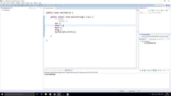
Task: Close the Connect Mylyn notification
Action: point(169,34)
